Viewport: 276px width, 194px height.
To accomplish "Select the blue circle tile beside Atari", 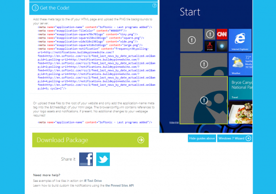I will pos(222,46).
